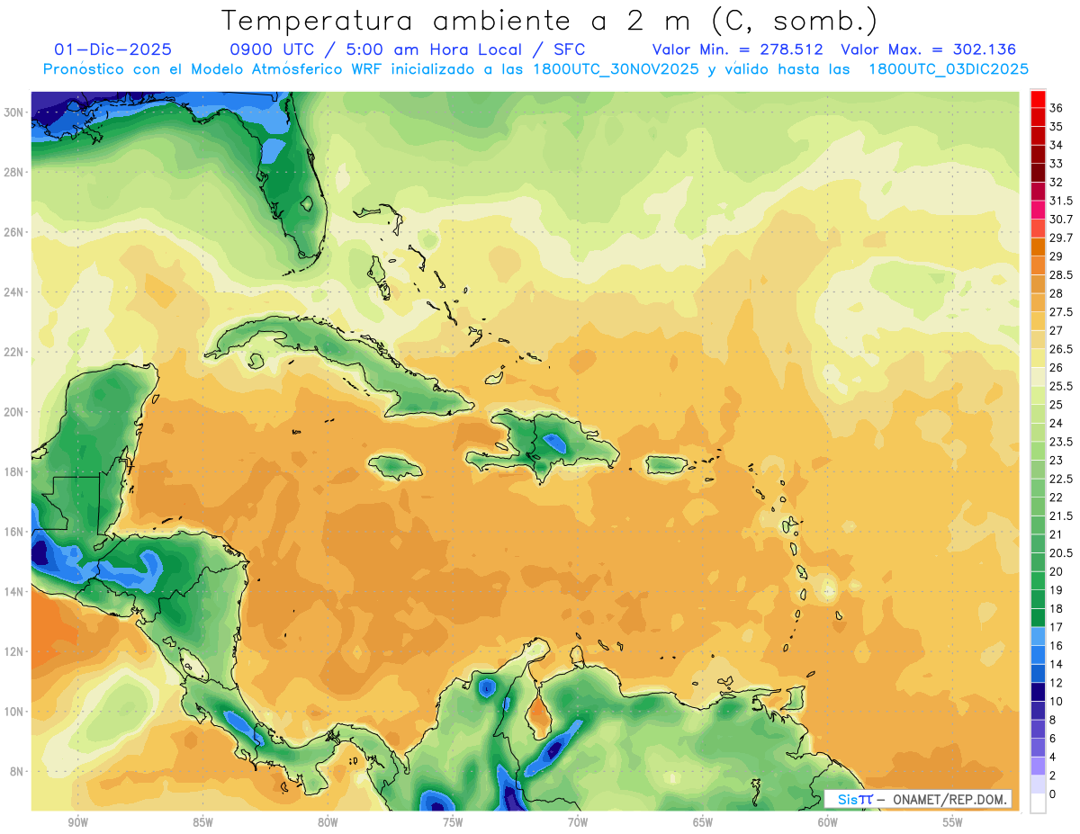Click the "70W" longitude label
The height and width of the screenshot is (834, 1080).
tap(578, 822)
